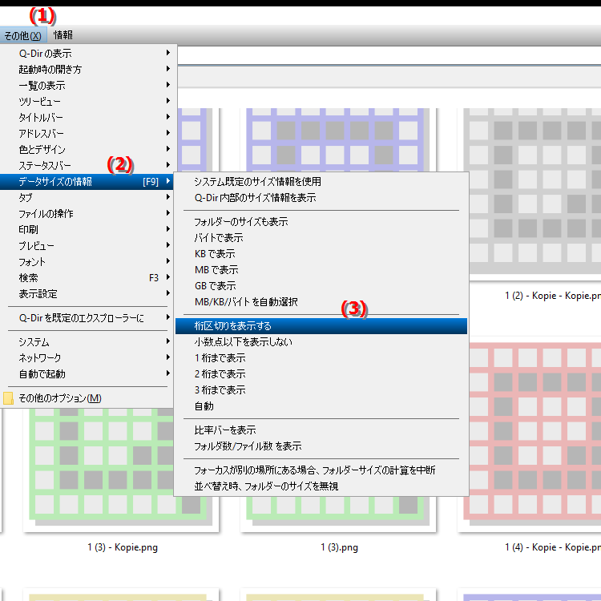The height and width of the screenshot is (601, 601).
Task: Expand arrow next to ネットワーク
Action: click(x=168, y=357)
